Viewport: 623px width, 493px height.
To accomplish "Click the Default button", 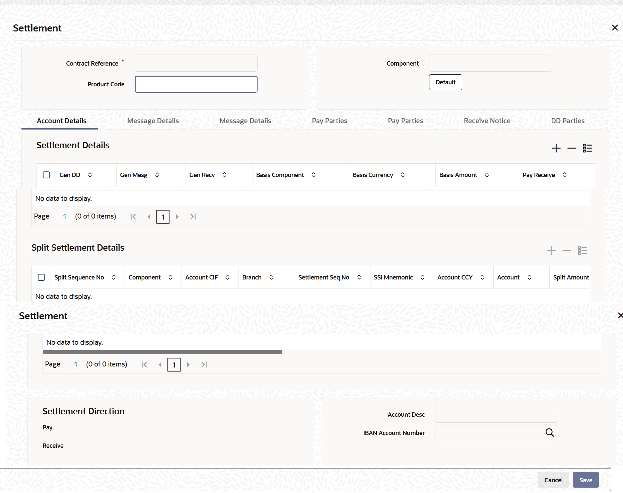I will click(445, 82).
